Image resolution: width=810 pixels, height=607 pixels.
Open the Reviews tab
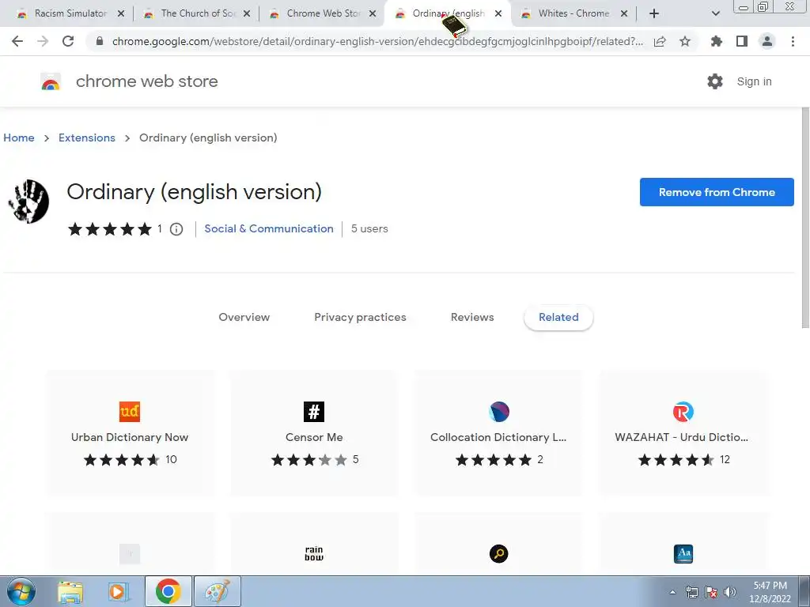click(x=472, y=318)
